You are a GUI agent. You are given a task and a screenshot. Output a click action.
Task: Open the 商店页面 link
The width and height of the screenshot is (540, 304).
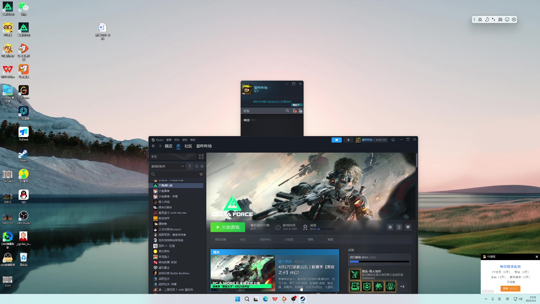click(x=220, y=240)
